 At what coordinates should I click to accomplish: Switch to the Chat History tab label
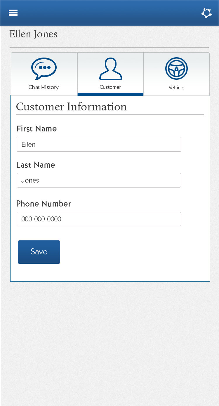pos(44,87)
